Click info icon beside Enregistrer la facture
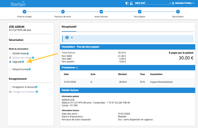This screenshot has width=198, height=128. pos(36,87)
